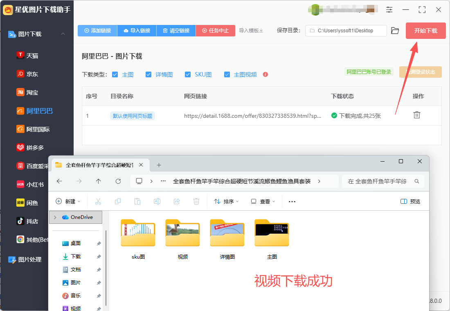This screenshot has height=311, width=450.
Task: Select 小红书 in the sidebar
Action: 30,185
